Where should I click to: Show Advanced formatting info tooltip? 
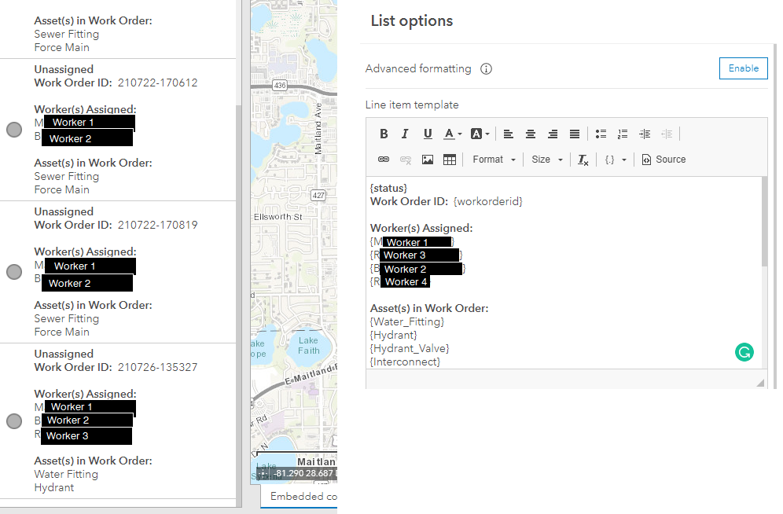[486, 69]
